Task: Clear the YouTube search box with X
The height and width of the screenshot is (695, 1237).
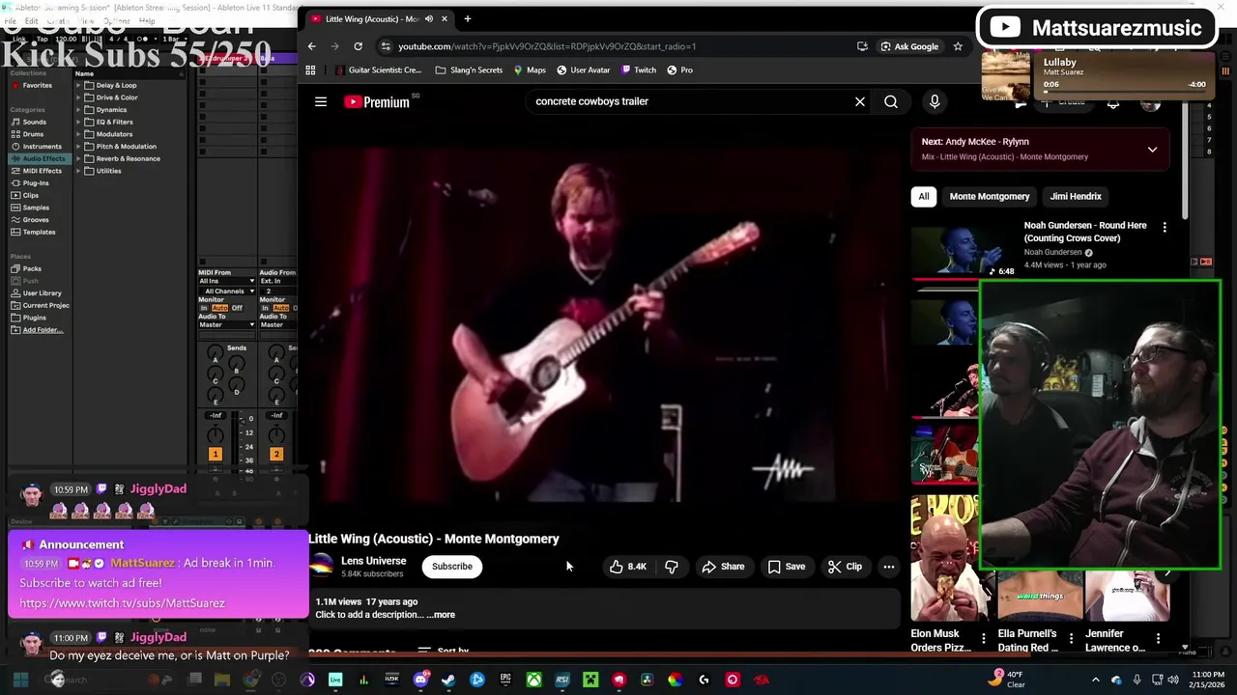Action: tap(859, 101)
